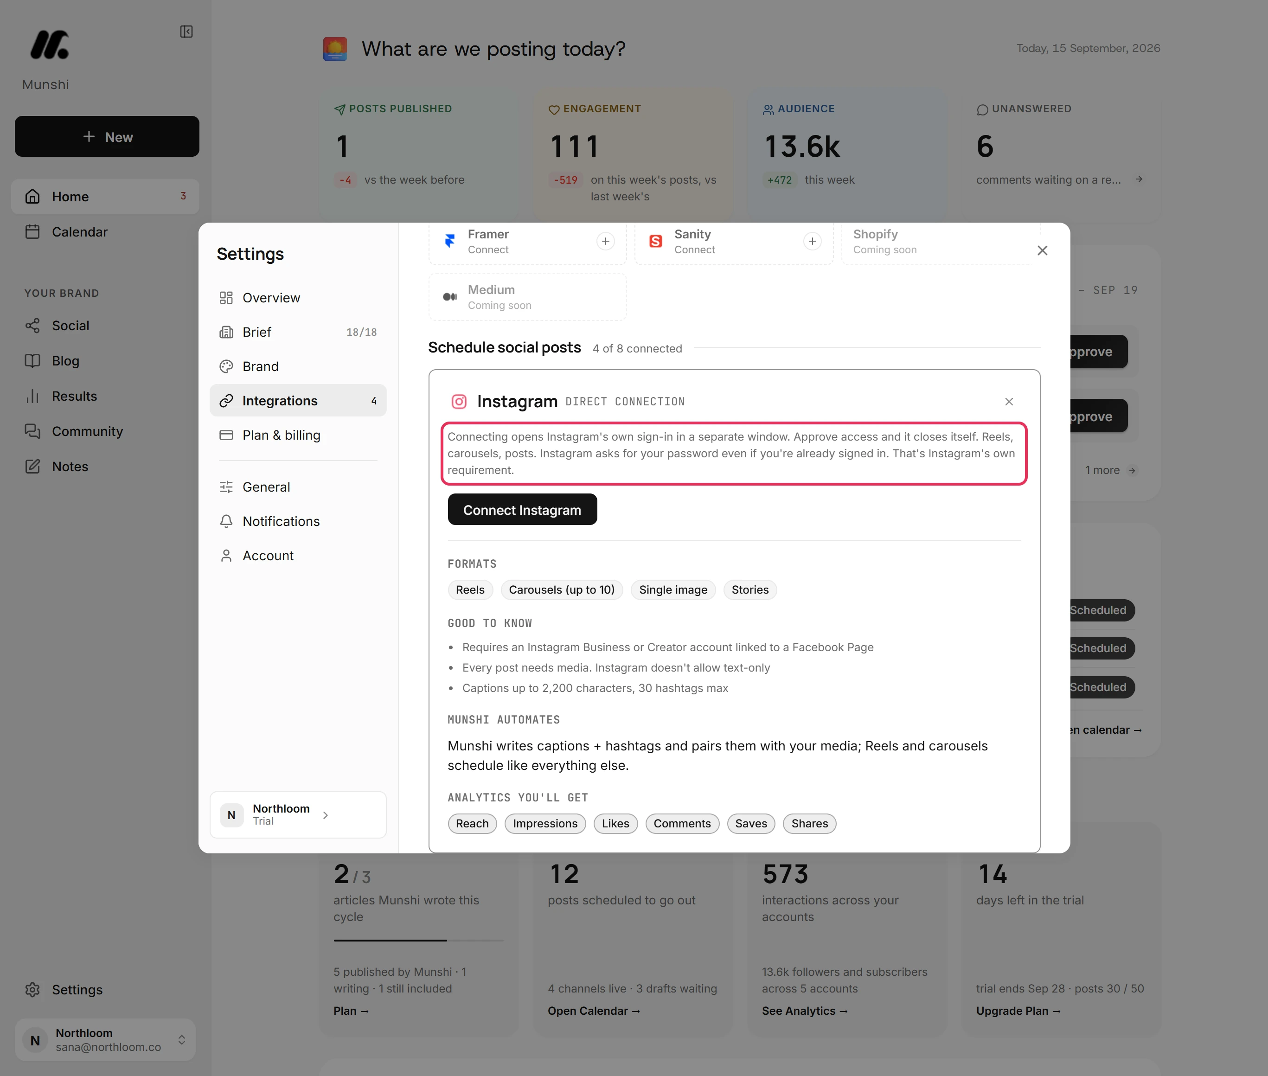Click the Medium logo icon

pos(450,297)
